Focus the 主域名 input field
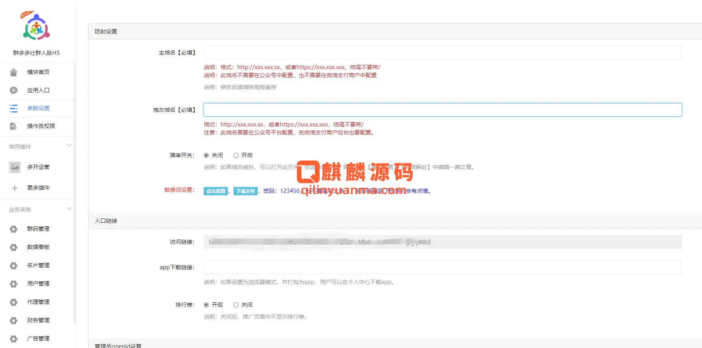Screen dimensions: 702x348 pyautogui.click(x=443, y=52)
